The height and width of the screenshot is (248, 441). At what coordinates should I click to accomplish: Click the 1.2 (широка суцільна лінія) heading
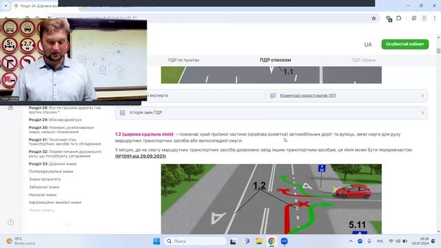point(144,134)
